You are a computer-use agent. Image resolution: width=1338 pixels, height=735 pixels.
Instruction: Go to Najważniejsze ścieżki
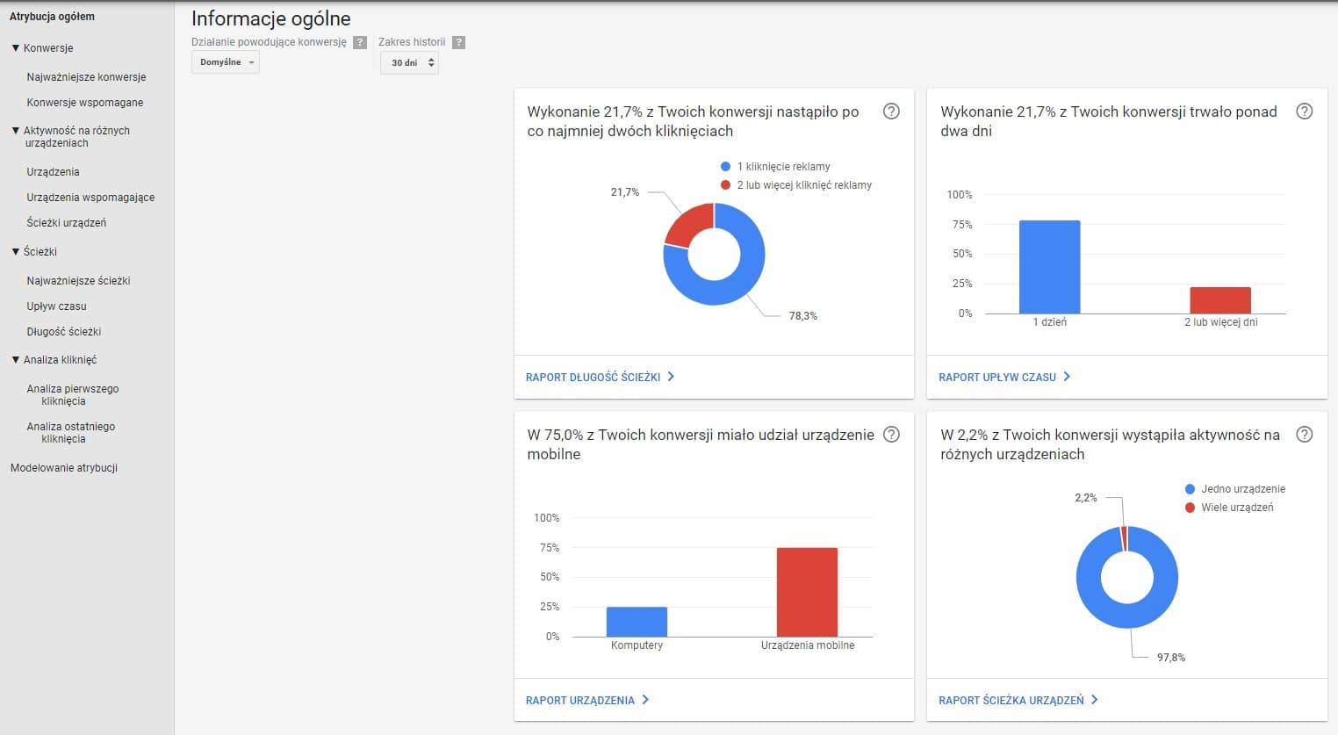(x=78, y=281)
